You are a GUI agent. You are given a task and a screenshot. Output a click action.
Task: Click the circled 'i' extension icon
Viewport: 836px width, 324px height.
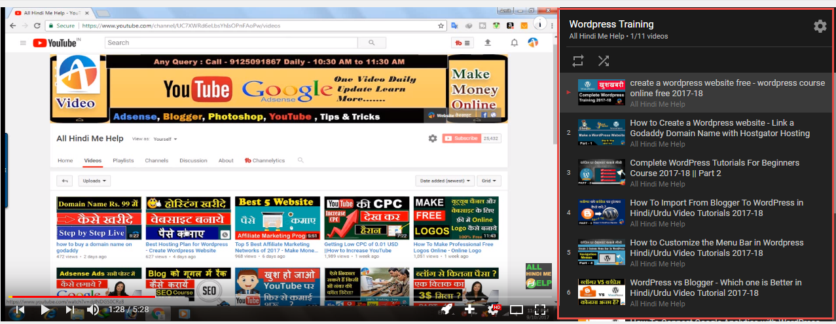pyautogui.click(x=539, y=24)
